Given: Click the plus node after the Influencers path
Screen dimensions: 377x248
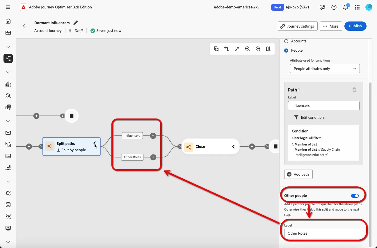Looking at the screenshot, I should pyautogui.click(x=153, y=136).
